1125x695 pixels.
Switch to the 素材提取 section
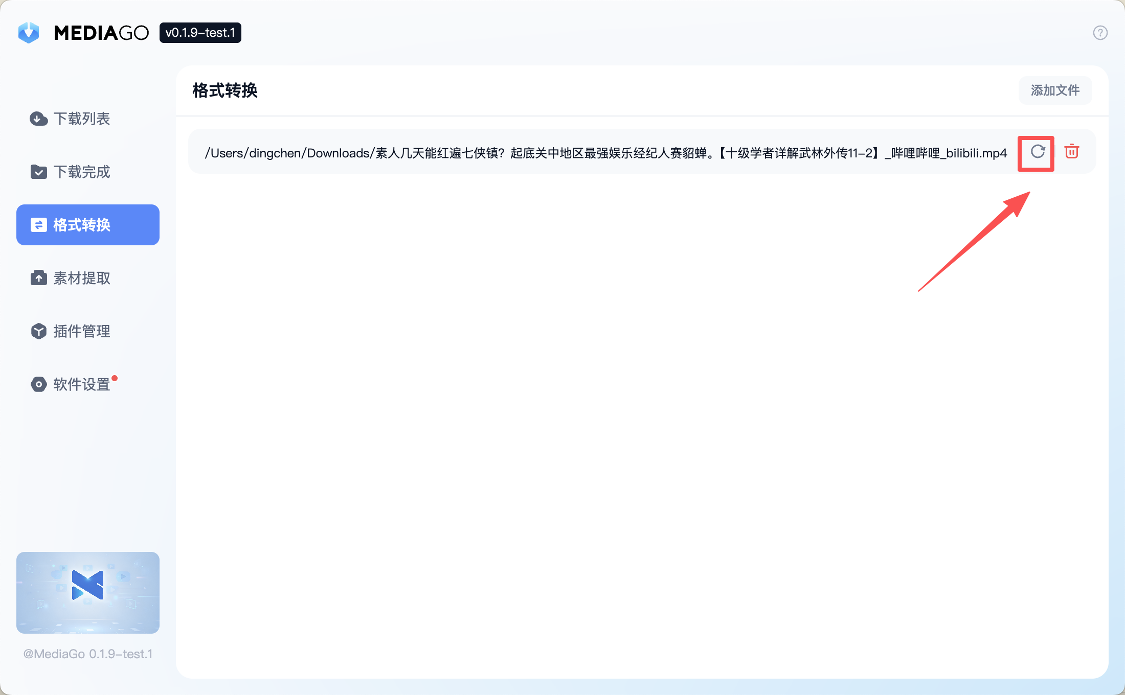tap(82, 278)
